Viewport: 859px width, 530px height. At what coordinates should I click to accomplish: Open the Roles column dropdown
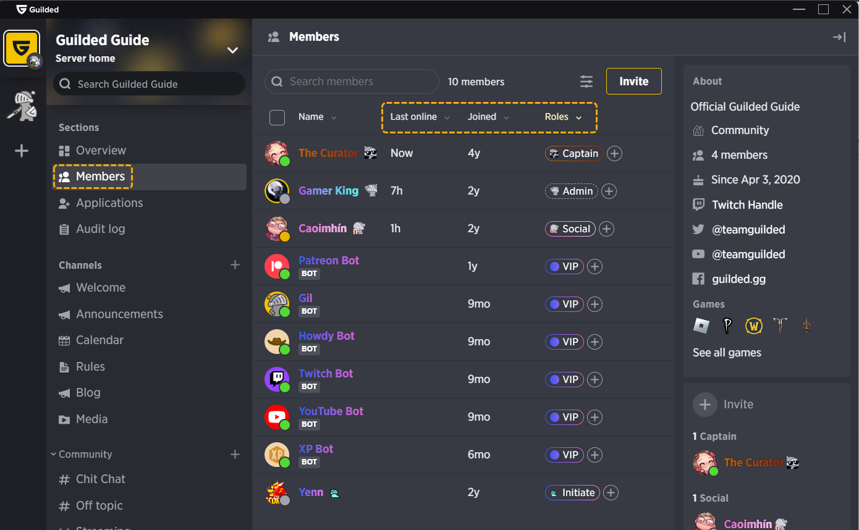point(564,117)
